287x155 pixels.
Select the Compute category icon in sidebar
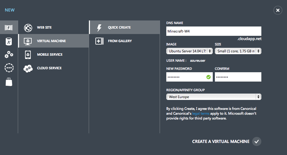[9, 28]
